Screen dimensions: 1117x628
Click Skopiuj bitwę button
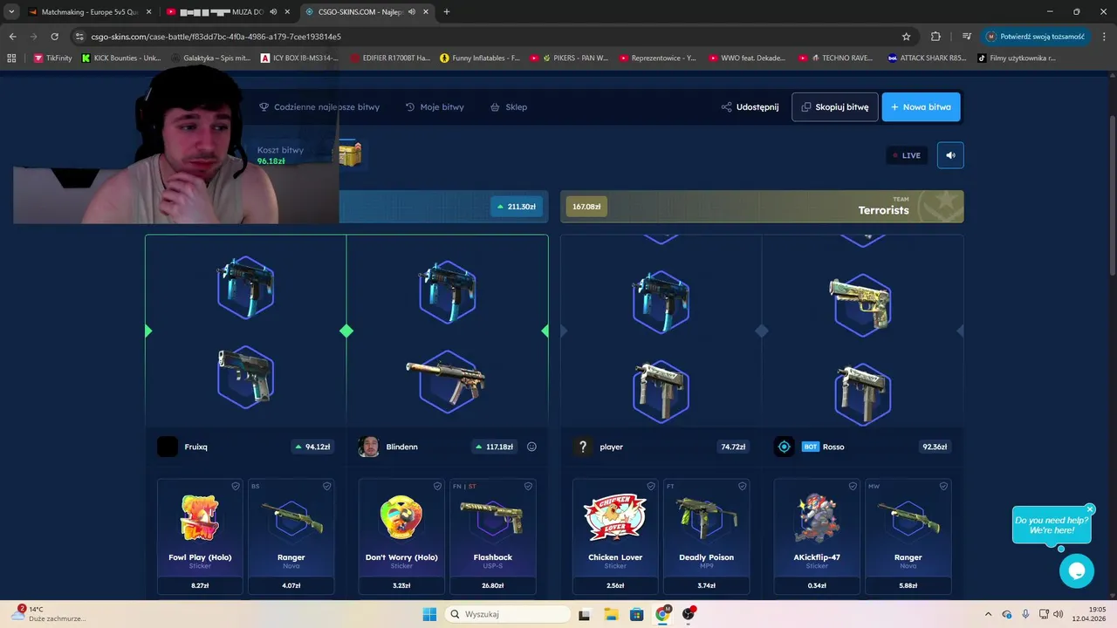(x=835, y=107)
